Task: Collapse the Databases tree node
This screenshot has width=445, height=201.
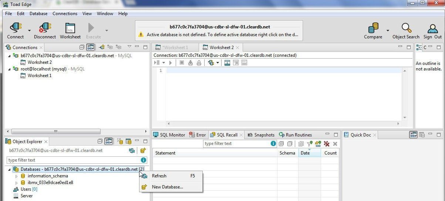Action: (9, 169)
